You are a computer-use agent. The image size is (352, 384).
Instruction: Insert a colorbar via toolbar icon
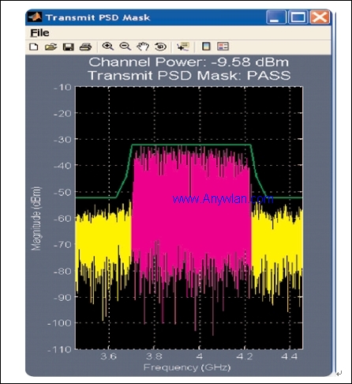click(206, 47)
